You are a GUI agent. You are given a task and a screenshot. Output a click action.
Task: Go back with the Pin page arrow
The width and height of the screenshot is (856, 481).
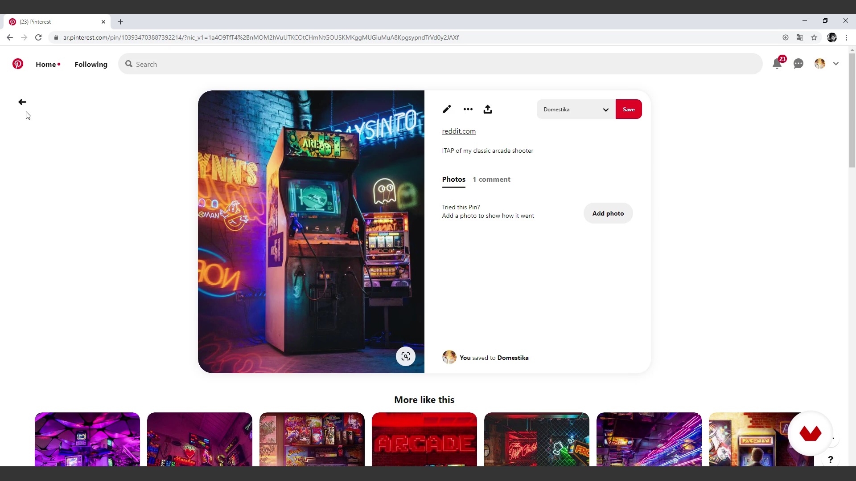(x=22, y=102)
